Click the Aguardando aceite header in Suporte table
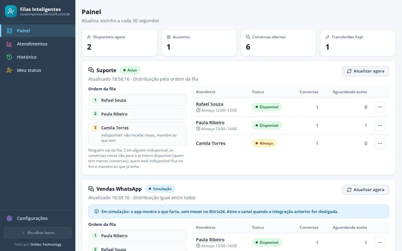Image resolution: width=402 pixels, height=251 pixels. [350, 92]
